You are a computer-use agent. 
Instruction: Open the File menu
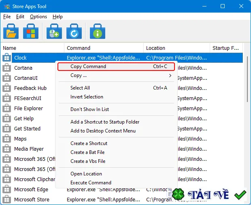coord(7,17)
